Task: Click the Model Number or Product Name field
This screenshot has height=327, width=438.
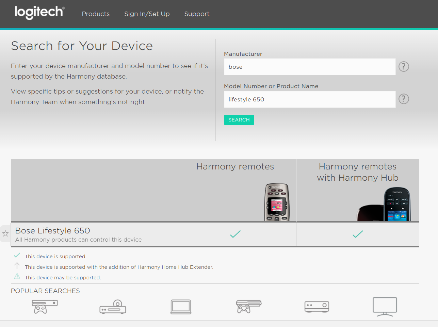Action: pos(310,99)
